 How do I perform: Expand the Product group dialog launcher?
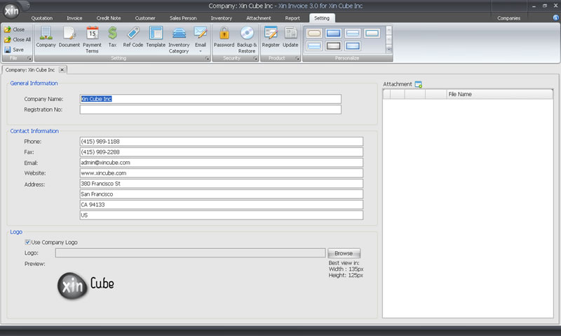coord(297,58)
